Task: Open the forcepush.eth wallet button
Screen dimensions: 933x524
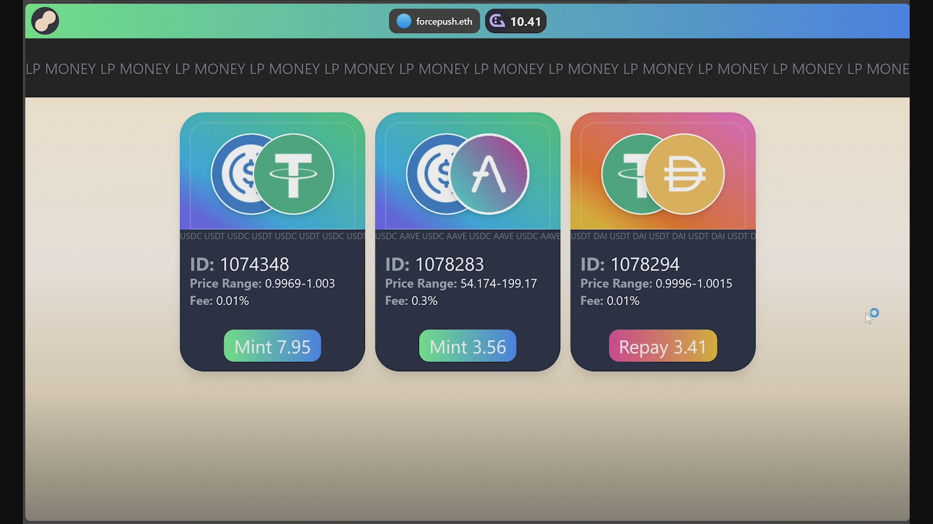Action: pyautogui.click(x=434, y=21)
